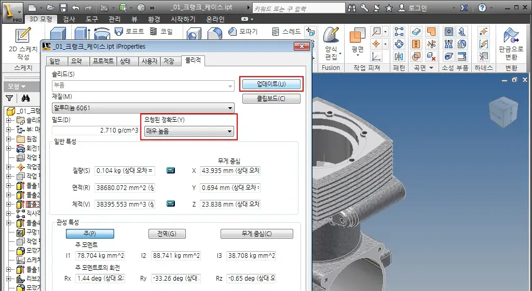Click the 클립보드(C) button
This screenshot has width=532, height=291.
pos(271,98)
